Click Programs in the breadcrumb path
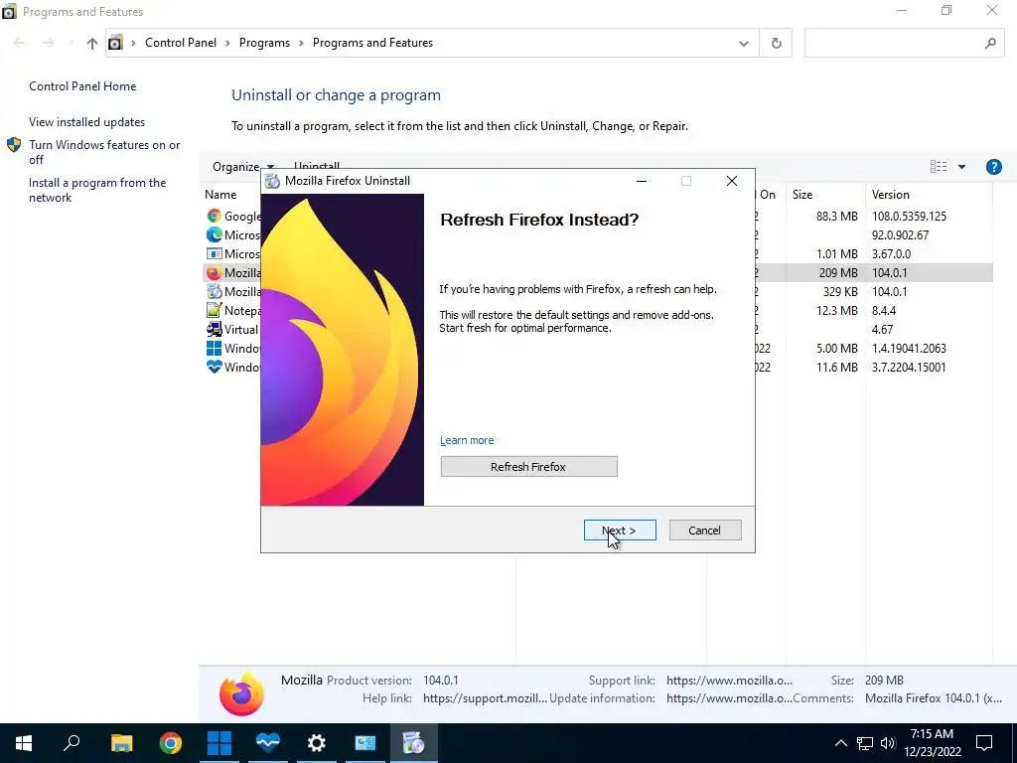 (x=264, y=43)
